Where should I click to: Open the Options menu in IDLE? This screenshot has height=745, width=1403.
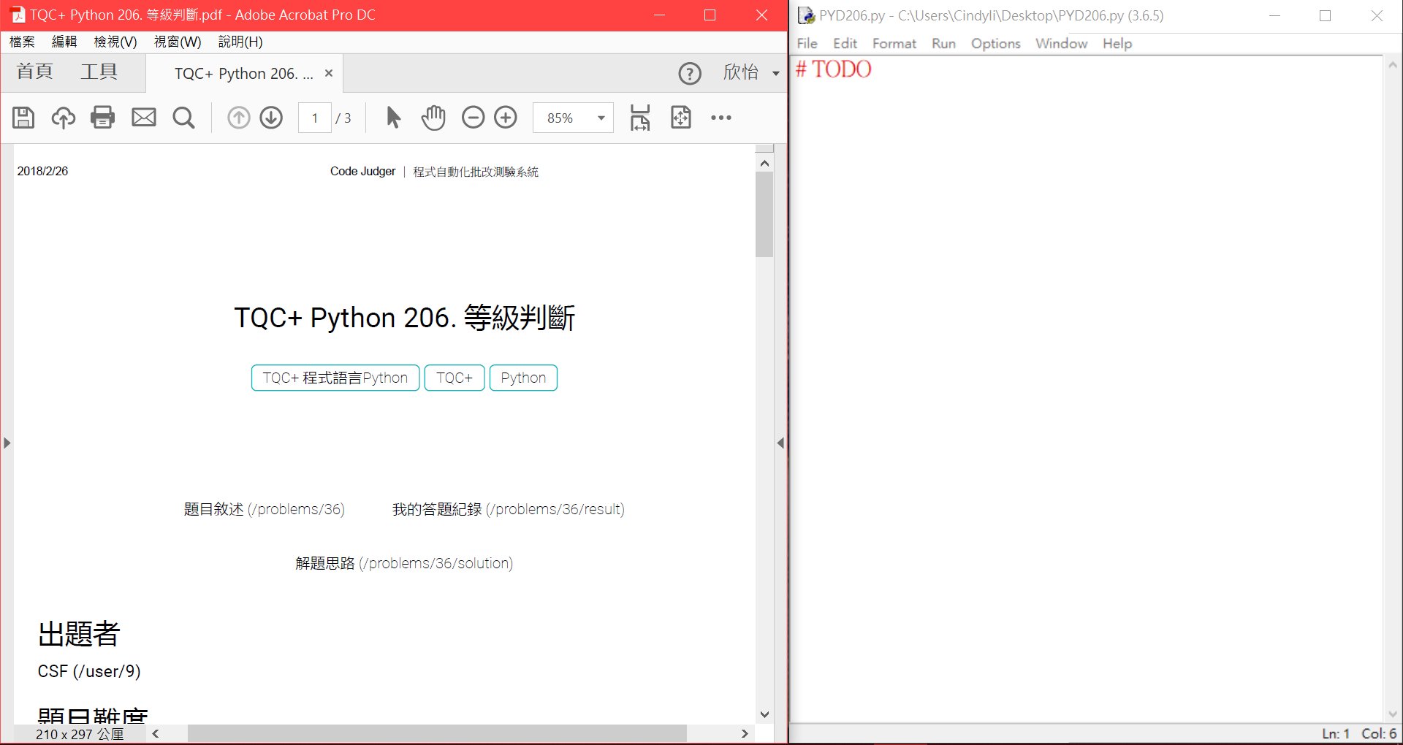tap(995, 43)
